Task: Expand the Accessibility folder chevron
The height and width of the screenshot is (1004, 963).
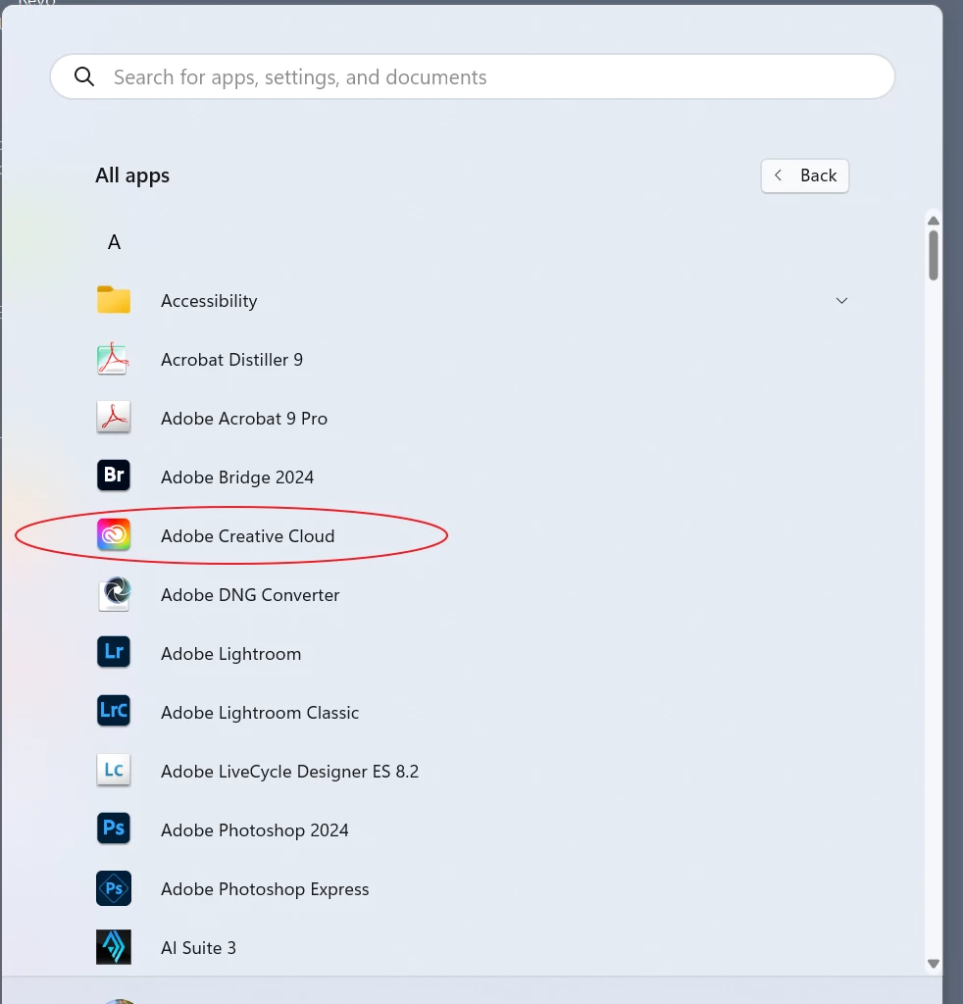Action: (841, 300)
